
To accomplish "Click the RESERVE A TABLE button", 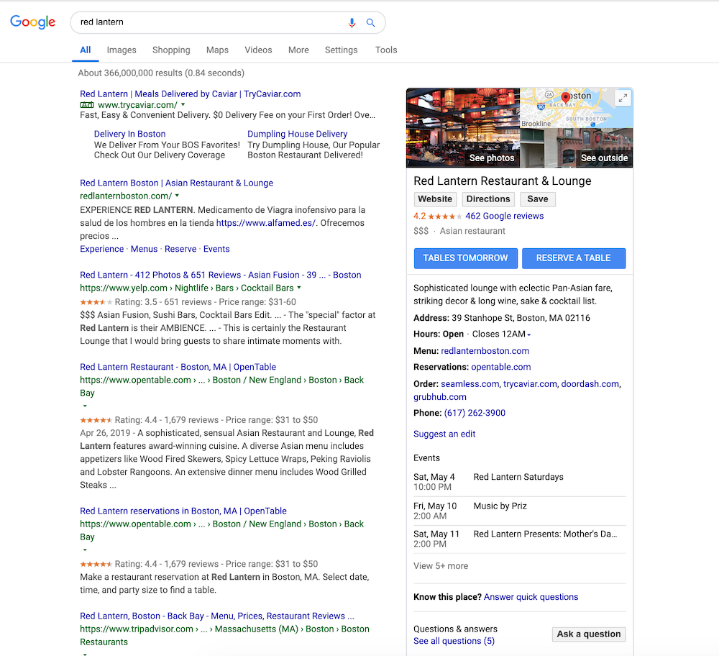I will coord(574,258).
